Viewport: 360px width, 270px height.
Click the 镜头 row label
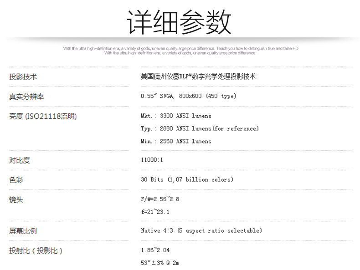[16, 199]
